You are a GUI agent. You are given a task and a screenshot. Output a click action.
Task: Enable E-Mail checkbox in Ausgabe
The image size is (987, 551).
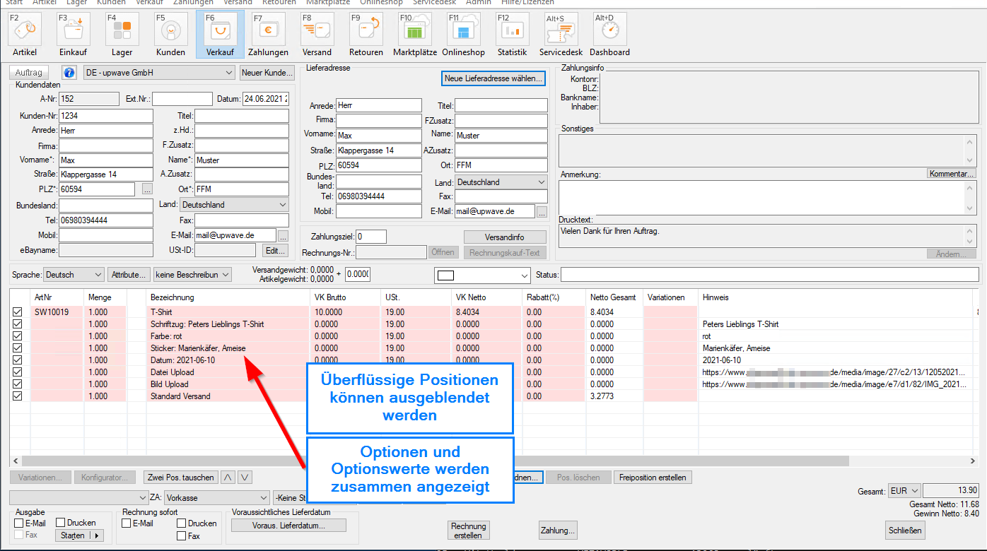click(19, 523)
